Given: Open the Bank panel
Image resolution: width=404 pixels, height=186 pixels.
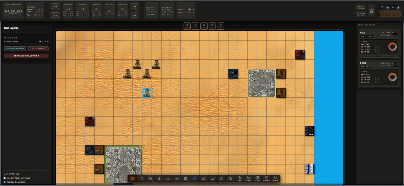Looking at the screenshot, I should point(258,179).
